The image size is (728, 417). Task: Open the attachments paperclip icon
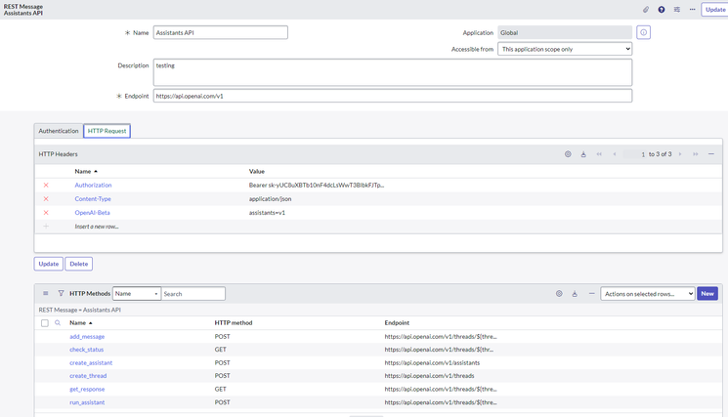coord(646,9)
